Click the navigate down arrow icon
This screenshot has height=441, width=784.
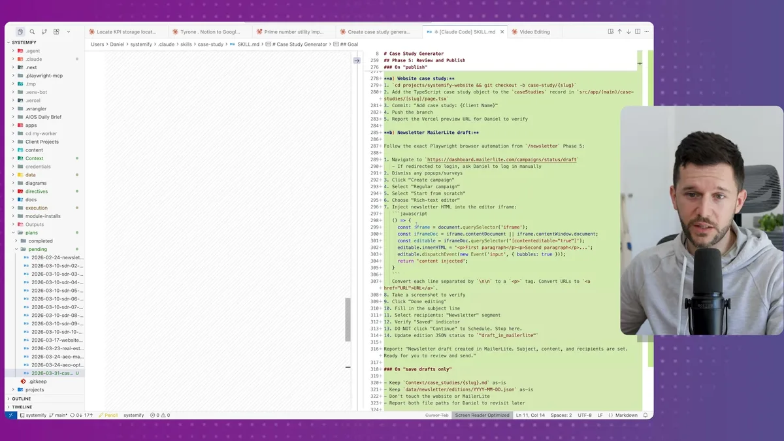tap(629, 31)
